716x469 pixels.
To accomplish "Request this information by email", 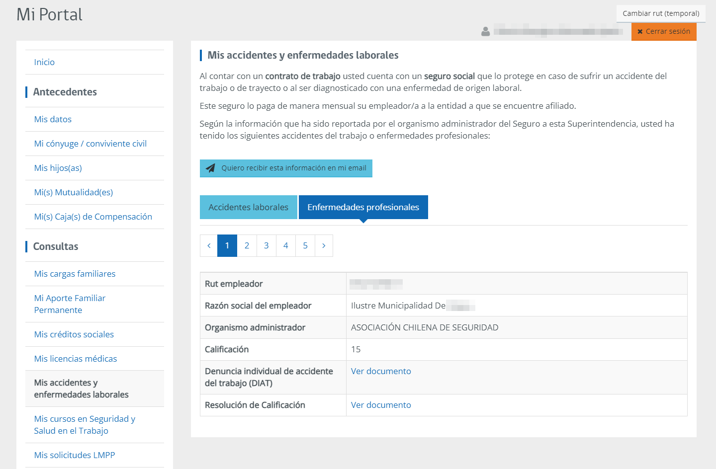I will [x=286, y=168].
